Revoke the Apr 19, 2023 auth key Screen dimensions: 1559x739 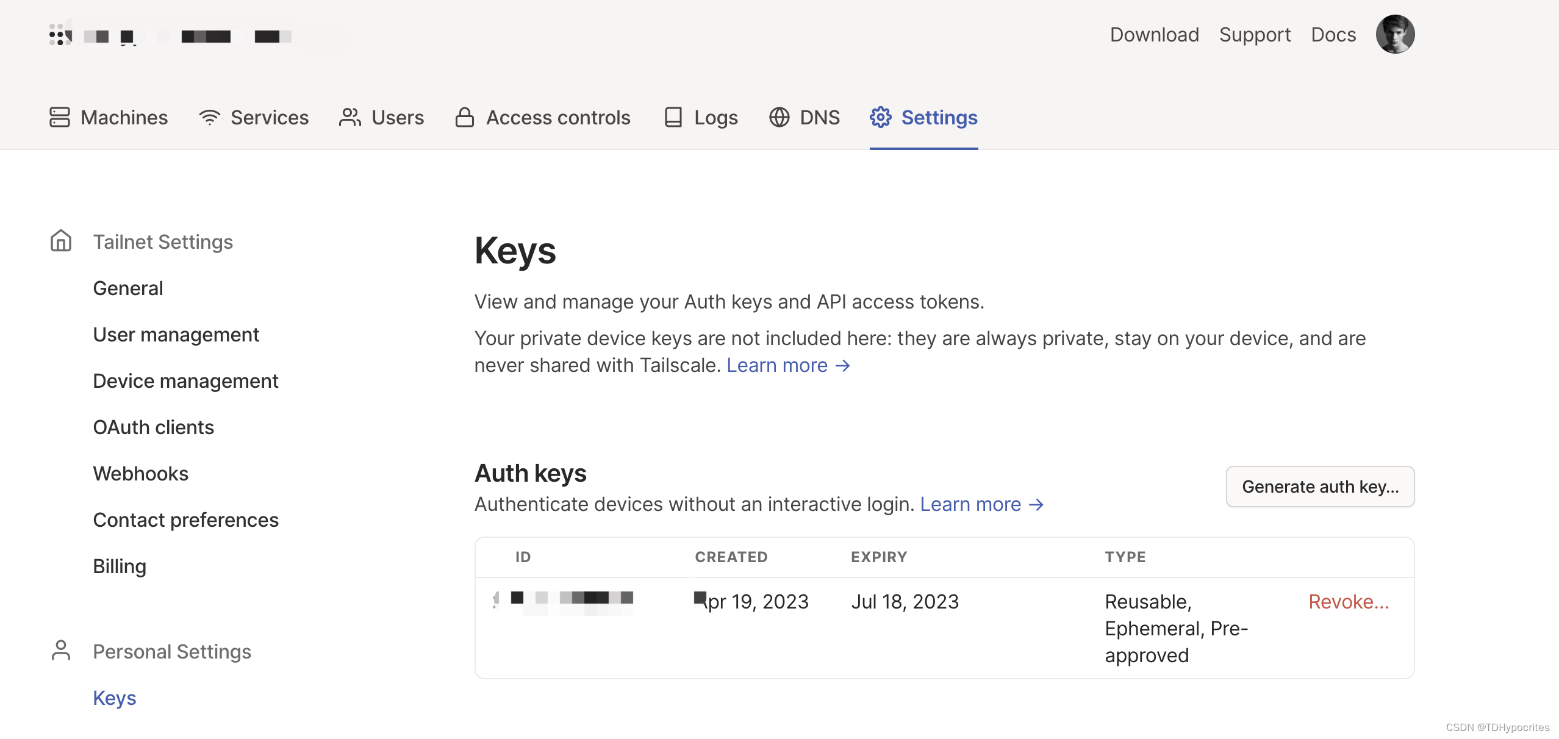coord(1349,602)
